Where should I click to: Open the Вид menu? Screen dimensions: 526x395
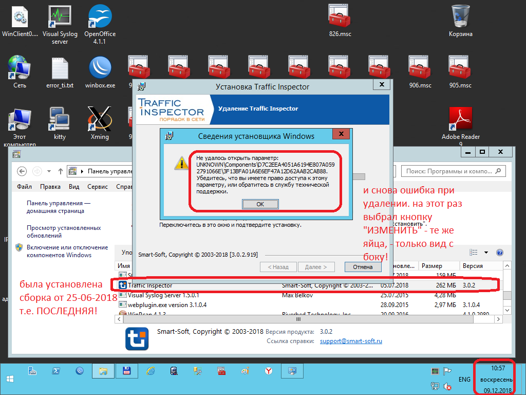(x=74, y=186)
